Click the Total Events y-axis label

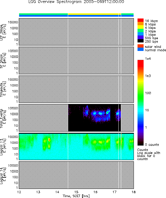click(x=3, y=119)
